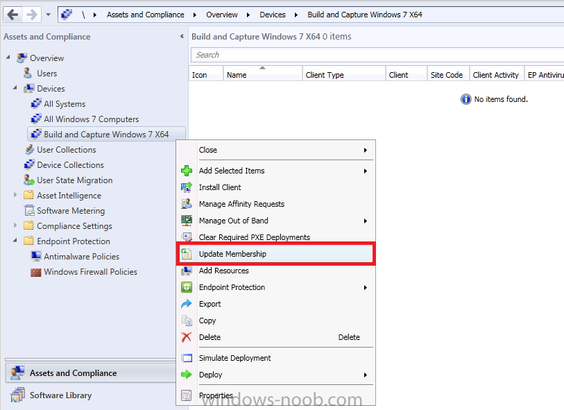Sort by the Client Type column header
Image resolution: width=564 pixels, height=410 pixels.
[x=344, y=74]
